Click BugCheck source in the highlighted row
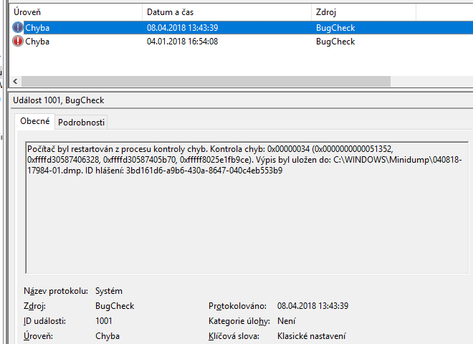473x344 pixels. pos(335,28)
